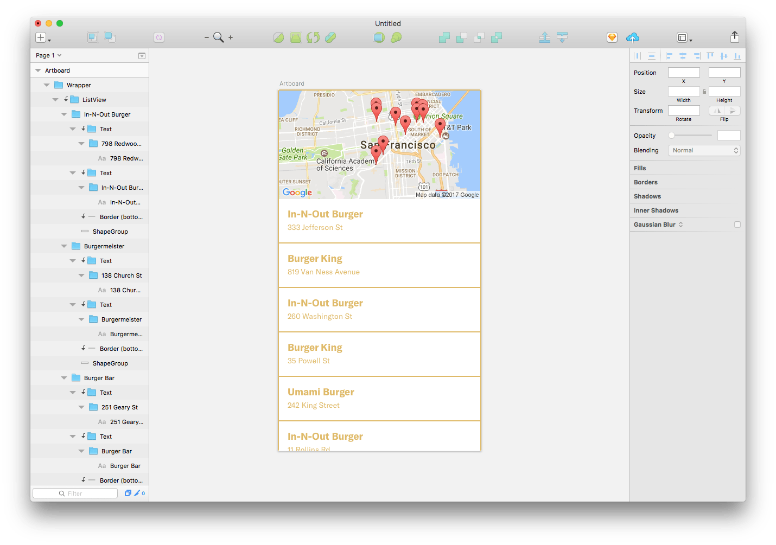Click the distribute horizontally icon
The height and width of the screenshot is (545, 776).
[638, 56]
